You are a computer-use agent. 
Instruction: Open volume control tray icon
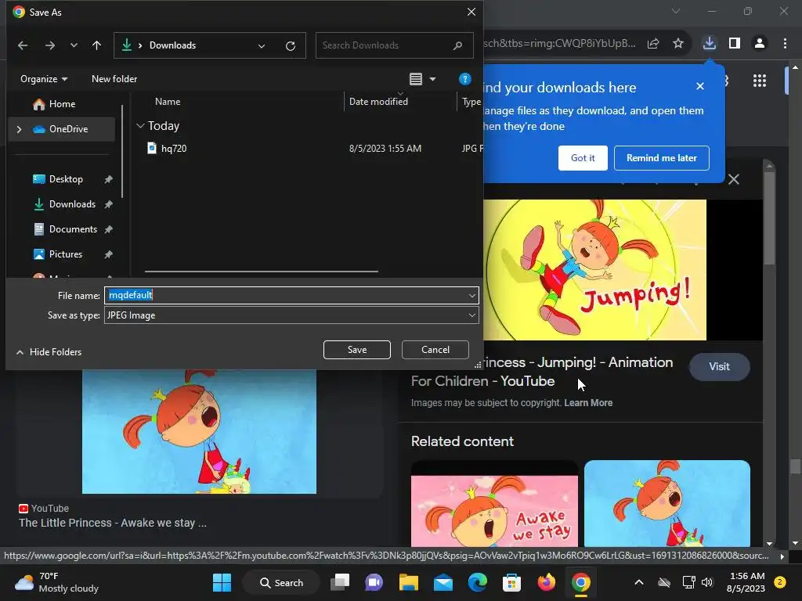(707, 582)
